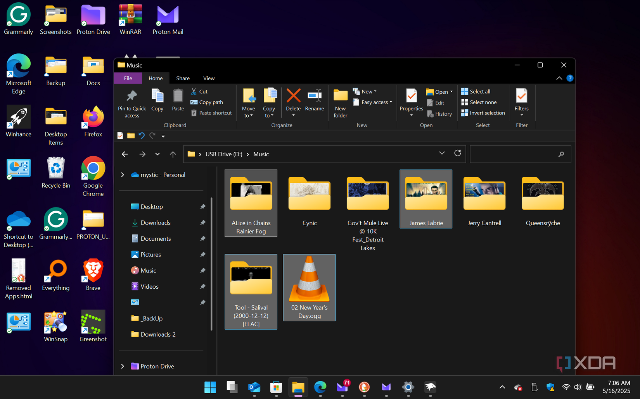This screenshot has height=399, width=640.
Task: Click Select all in ribbon
Action: tap(476, 92)
